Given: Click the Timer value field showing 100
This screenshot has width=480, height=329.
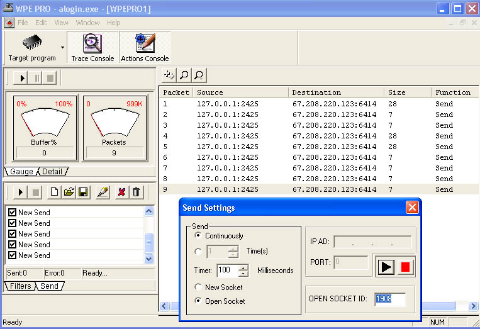Looking at the screenshot, I should (228, 270).
